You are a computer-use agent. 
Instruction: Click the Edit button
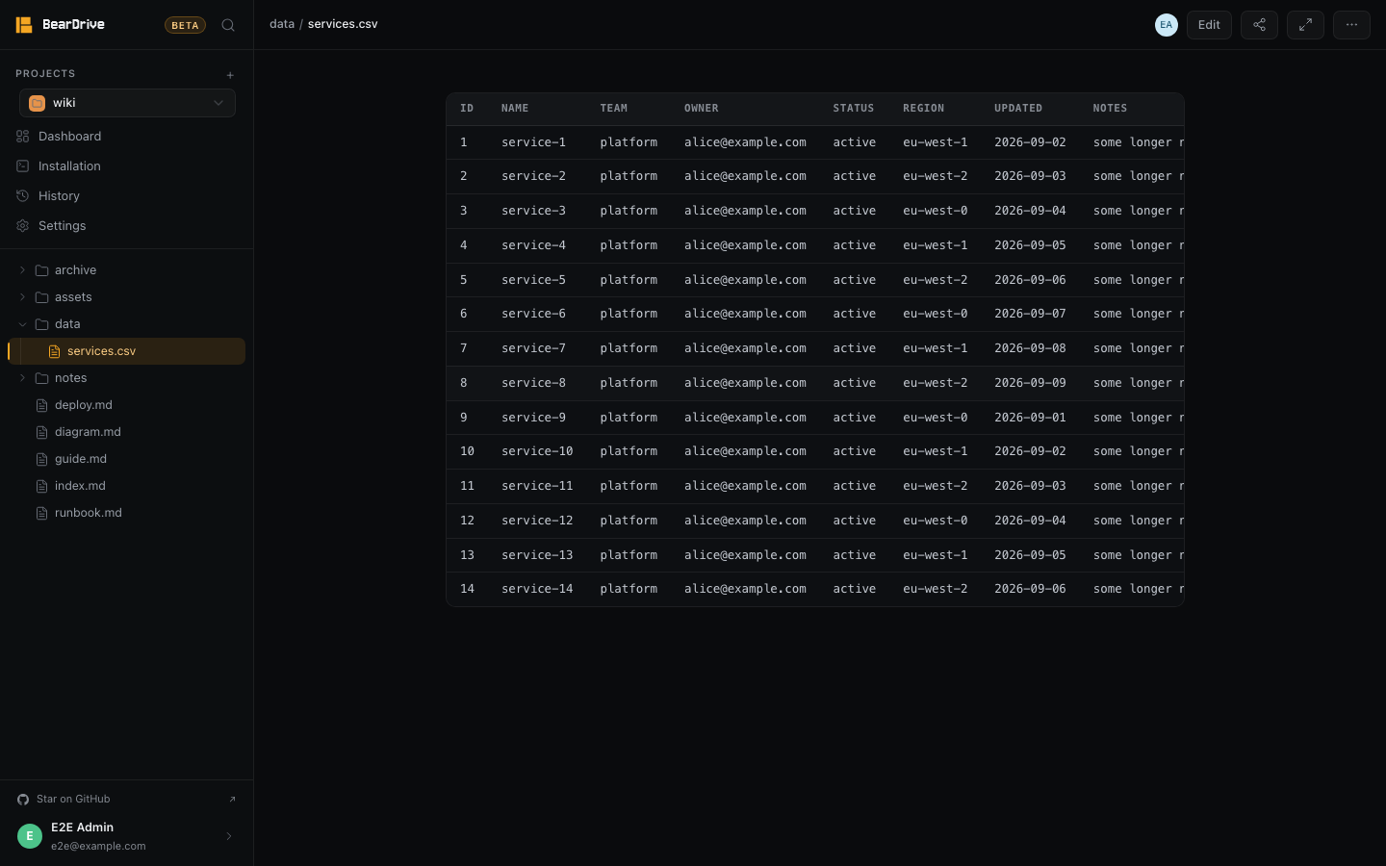(x=1209, y=25)
